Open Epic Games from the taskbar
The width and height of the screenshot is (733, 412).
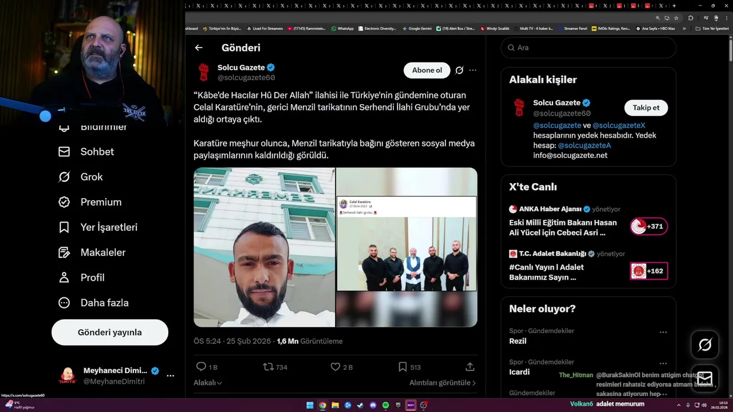[x=398, y=405]
